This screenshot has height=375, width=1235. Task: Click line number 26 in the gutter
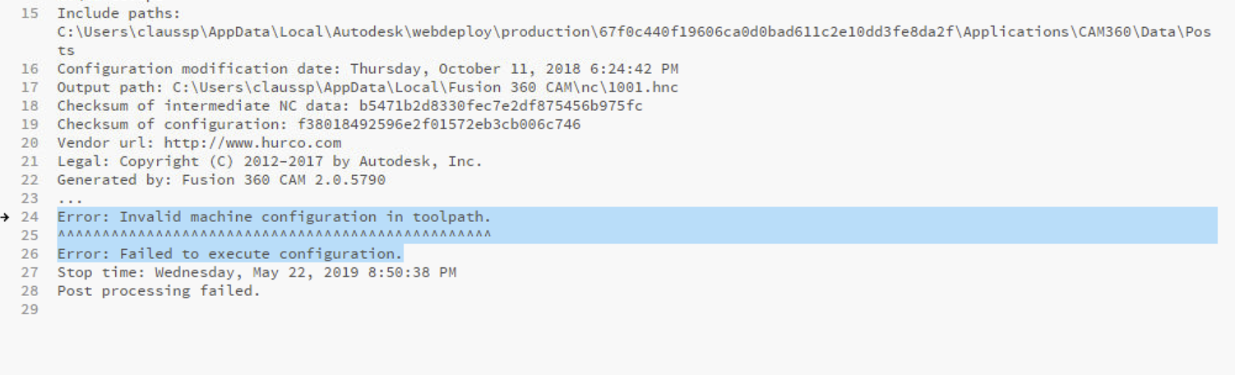[x=30, y=254]
